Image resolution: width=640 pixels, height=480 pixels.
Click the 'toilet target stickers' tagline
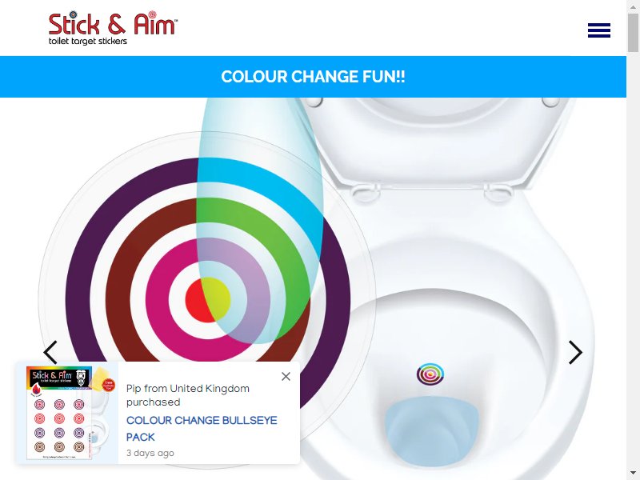click(x=88, y=42)
